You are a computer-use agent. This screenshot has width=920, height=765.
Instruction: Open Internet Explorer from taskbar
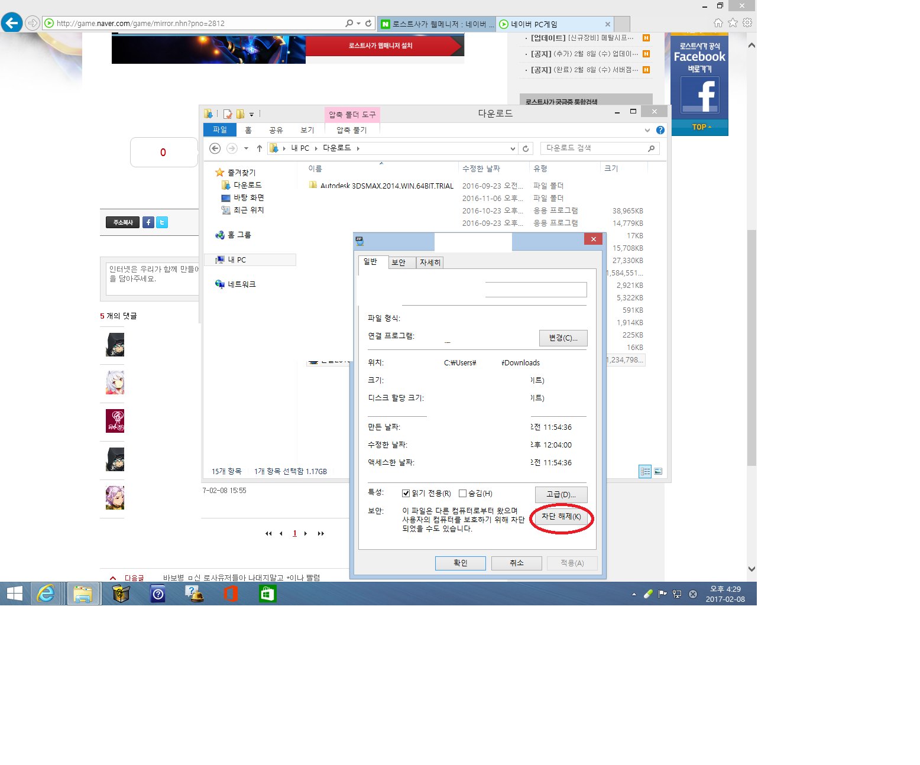point(46,594)
